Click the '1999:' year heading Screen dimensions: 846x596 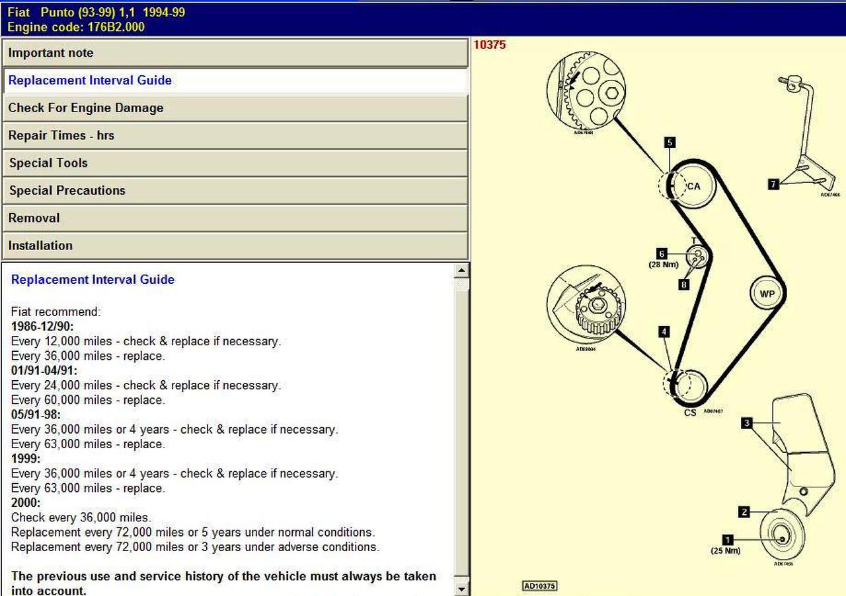point(26,459)
